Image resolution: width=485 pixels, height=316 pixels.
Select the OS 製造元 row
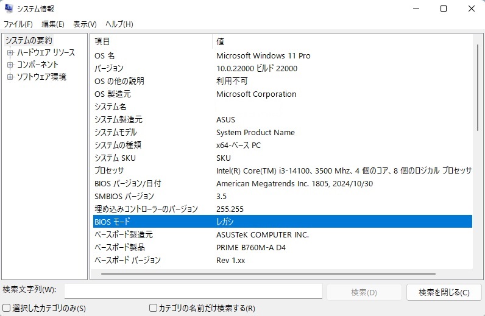tap(283, 94)
